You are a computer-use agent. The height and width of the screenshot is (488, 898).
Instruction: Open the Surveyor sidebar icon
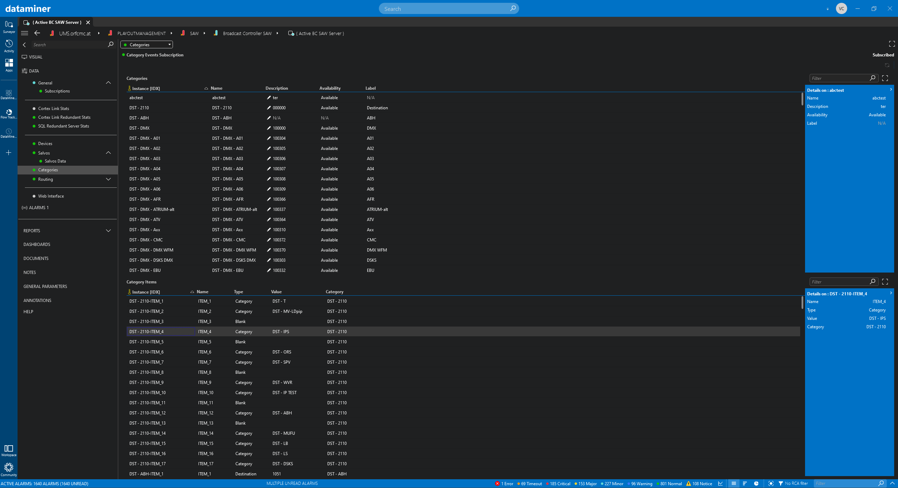9,27
